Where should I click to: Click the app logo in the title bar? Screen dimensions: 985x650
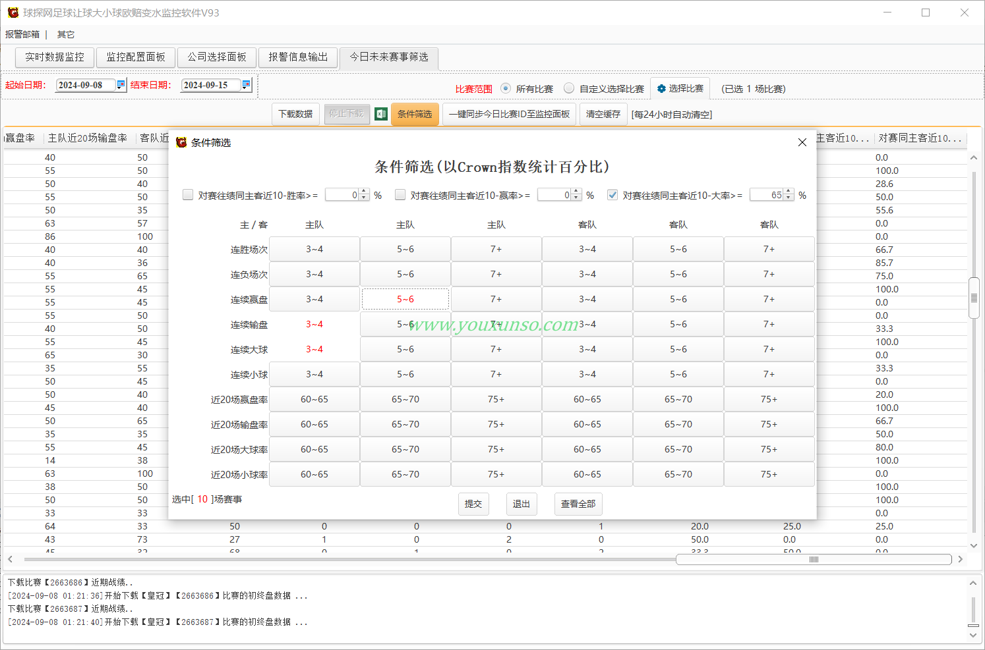click(13, 13)
